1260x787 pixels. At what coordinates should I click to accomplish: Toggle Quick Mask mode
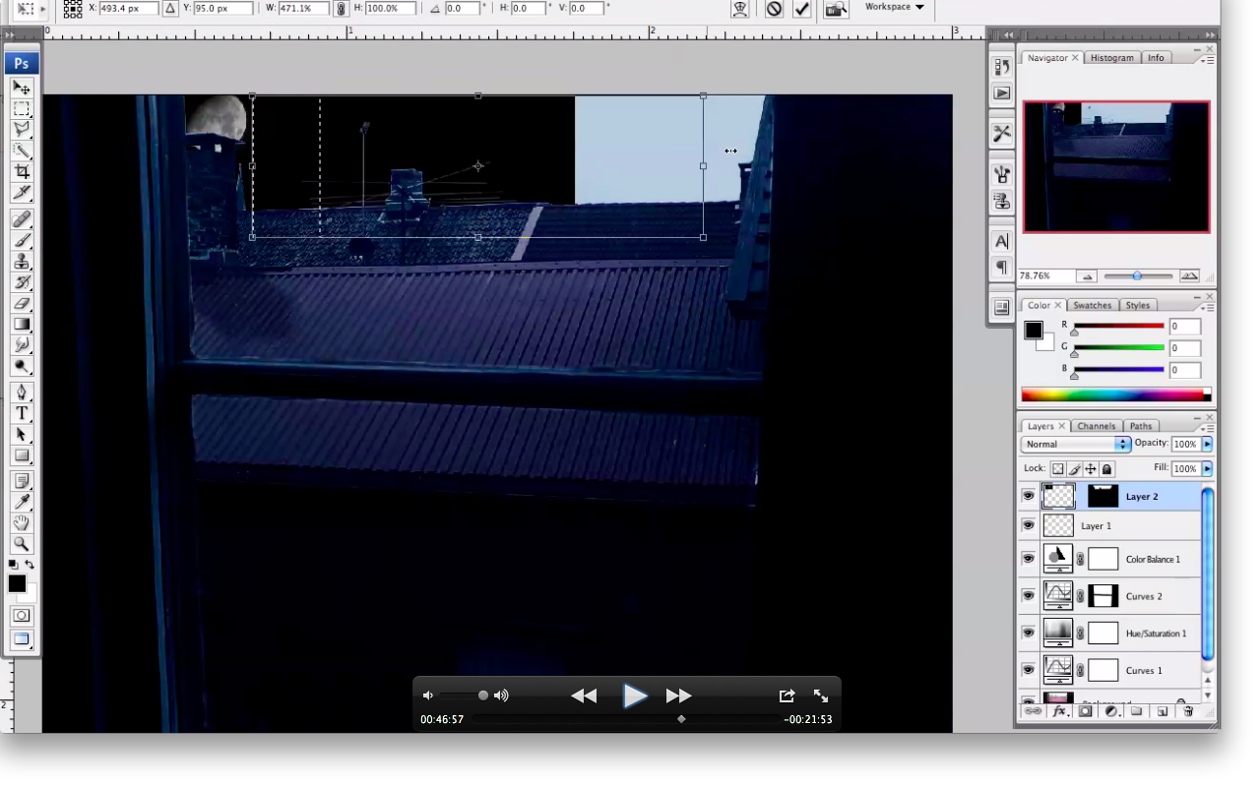22,616
